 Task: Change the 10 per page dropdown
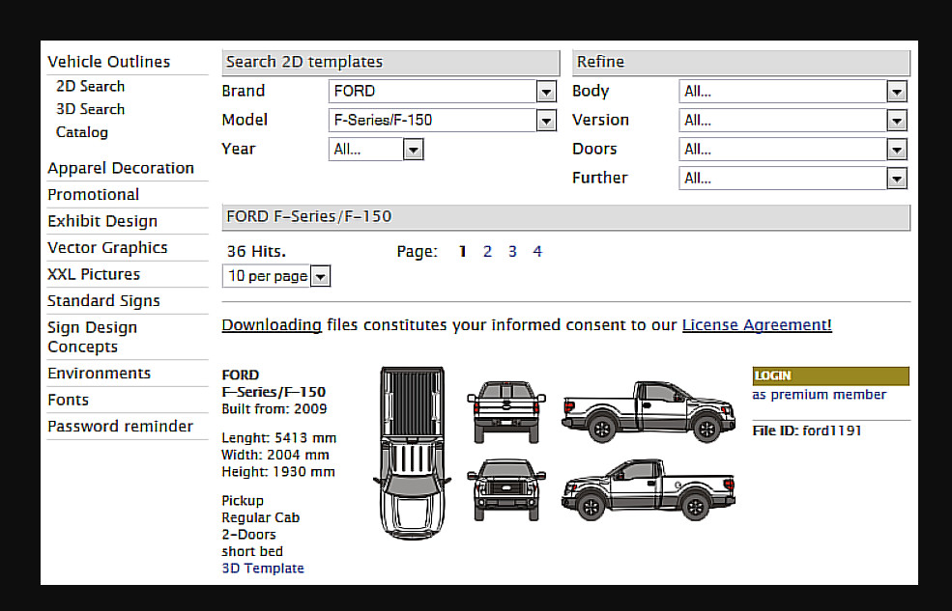pos(276,276)
